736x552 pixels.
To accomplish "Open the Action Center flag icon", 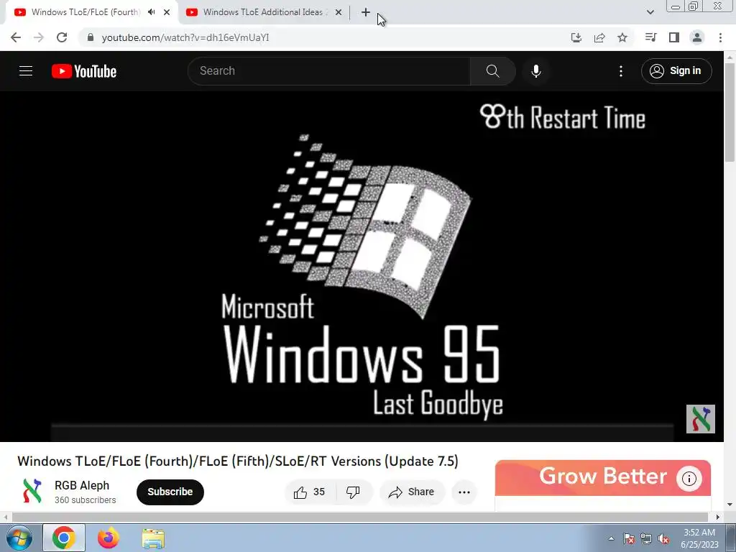I will (628, 538).
